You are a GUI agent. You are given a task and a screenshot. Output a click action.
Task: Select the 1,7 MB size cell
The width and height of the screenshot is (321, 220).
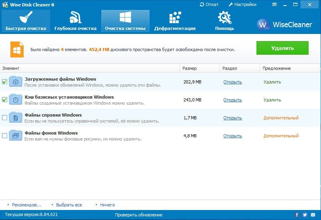tap(190, 118)
